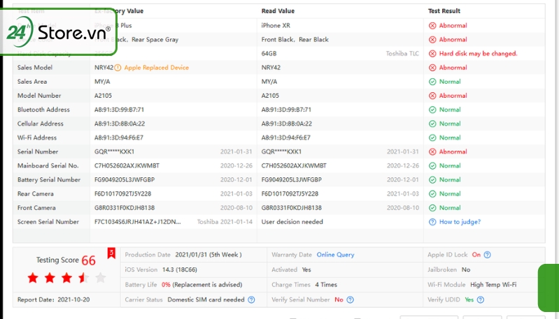Click abnormal icon in Front Black, Rear Black row
This screenshot has height=319, width=559.
tap(432, 40)
